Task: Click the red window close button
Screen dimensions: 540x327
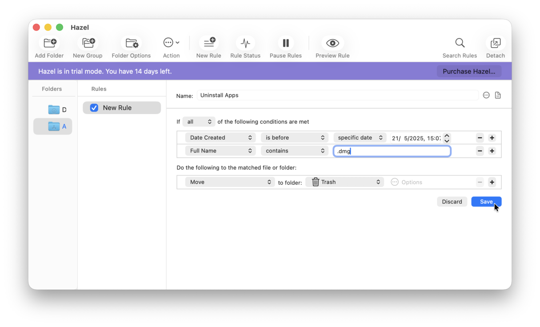Action: pos(36,28)
